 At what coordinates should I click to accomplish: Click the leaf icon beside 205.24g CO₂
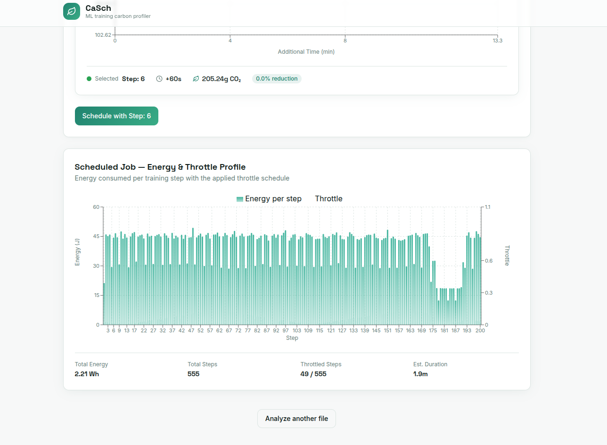click(x=196, y=79)
